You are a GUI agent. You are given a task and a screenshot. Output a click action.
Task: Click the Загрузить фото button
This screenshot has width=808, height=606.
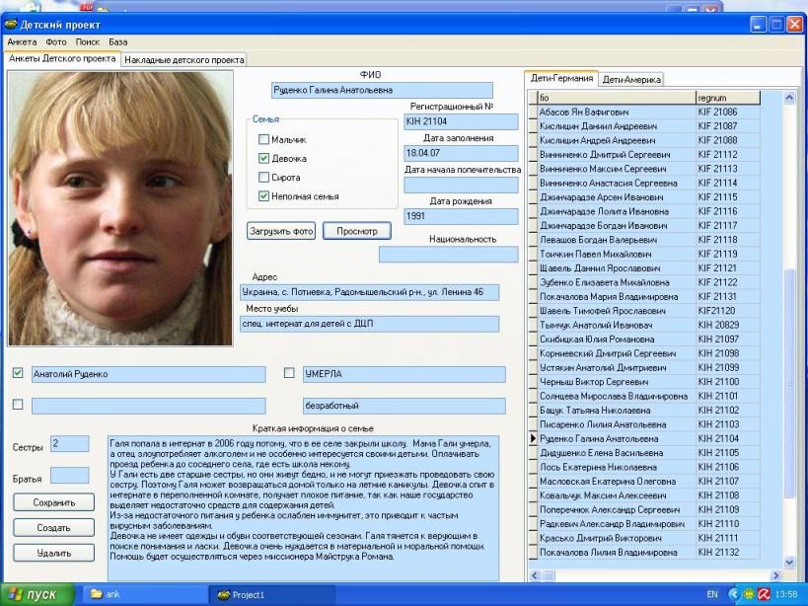(281, 231)
